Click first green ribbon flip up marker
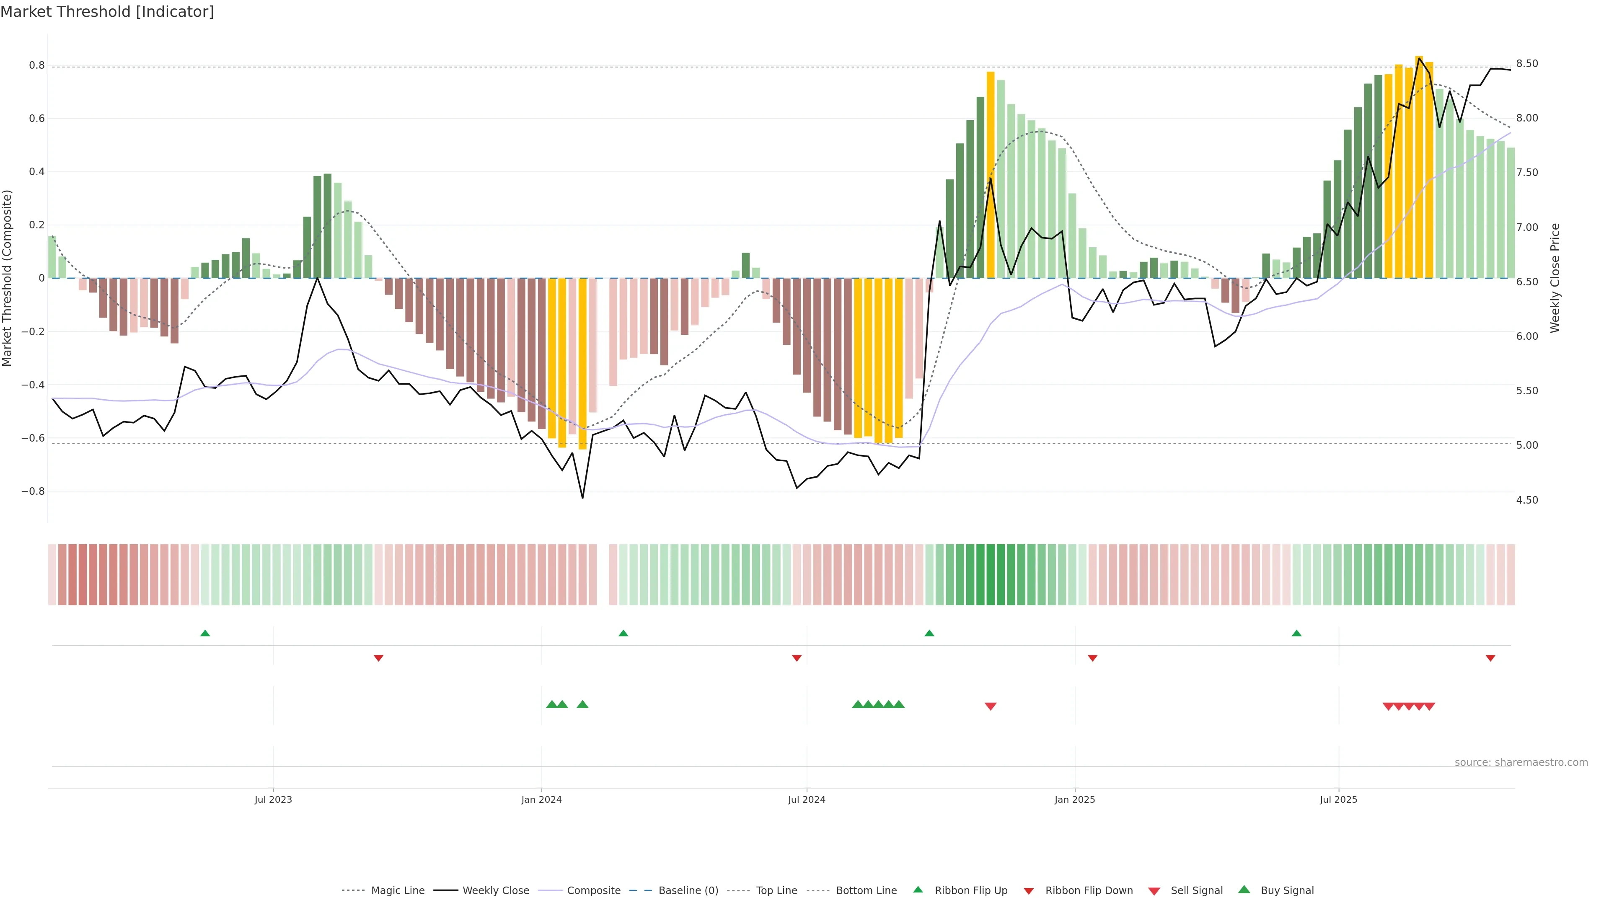Image resolution: width=1609 pixels, height=905 pixels. point(205,633)
